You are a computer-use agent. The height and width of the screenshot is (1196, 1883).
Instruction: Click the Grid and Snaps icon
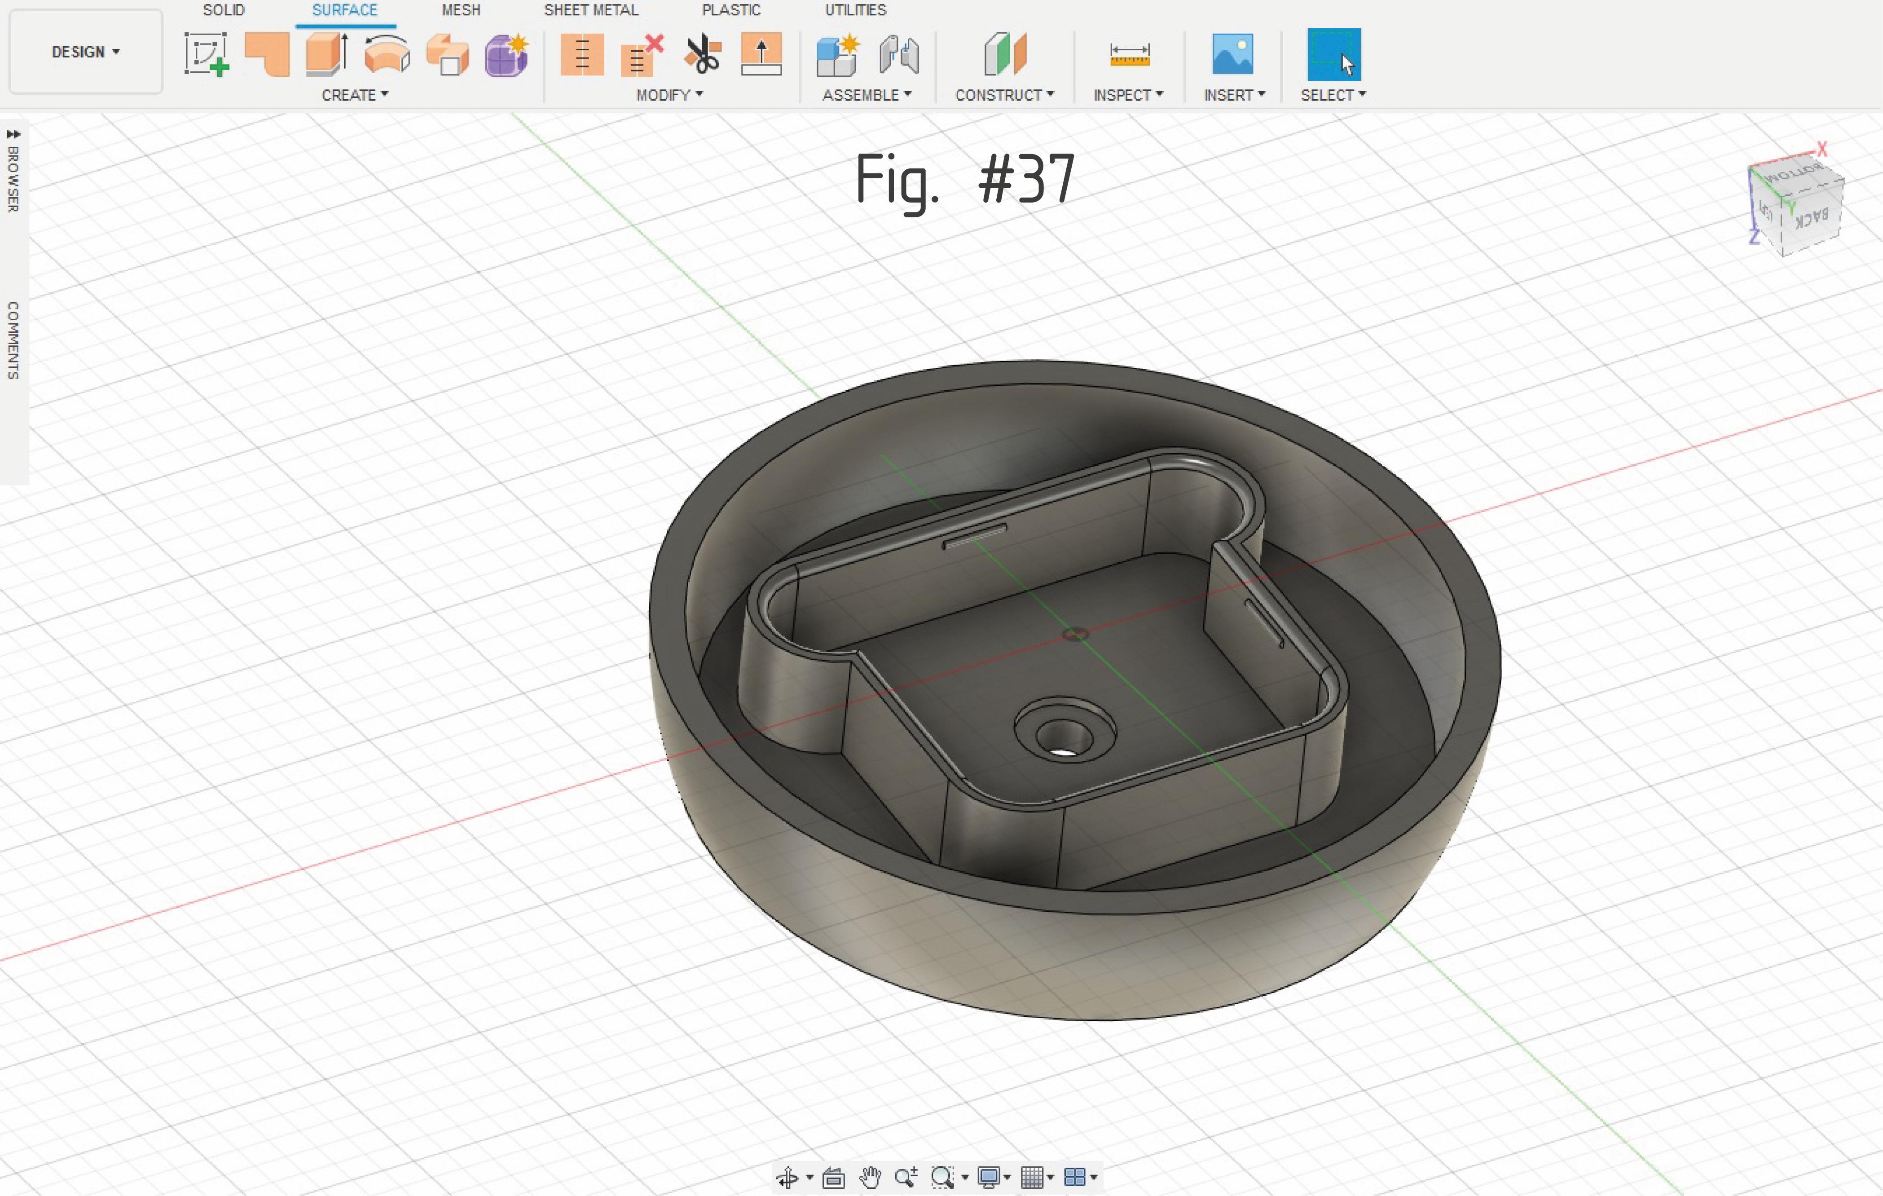click(x=1032, y=1176)
